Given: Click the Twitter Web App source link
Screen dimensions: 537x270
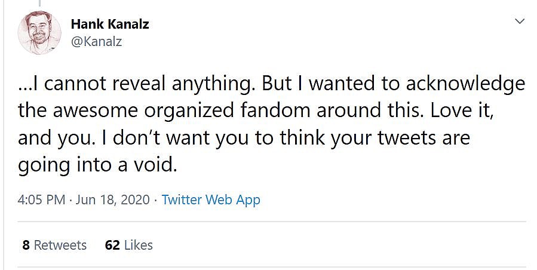Looking at the screenshot, I should 211,200.
